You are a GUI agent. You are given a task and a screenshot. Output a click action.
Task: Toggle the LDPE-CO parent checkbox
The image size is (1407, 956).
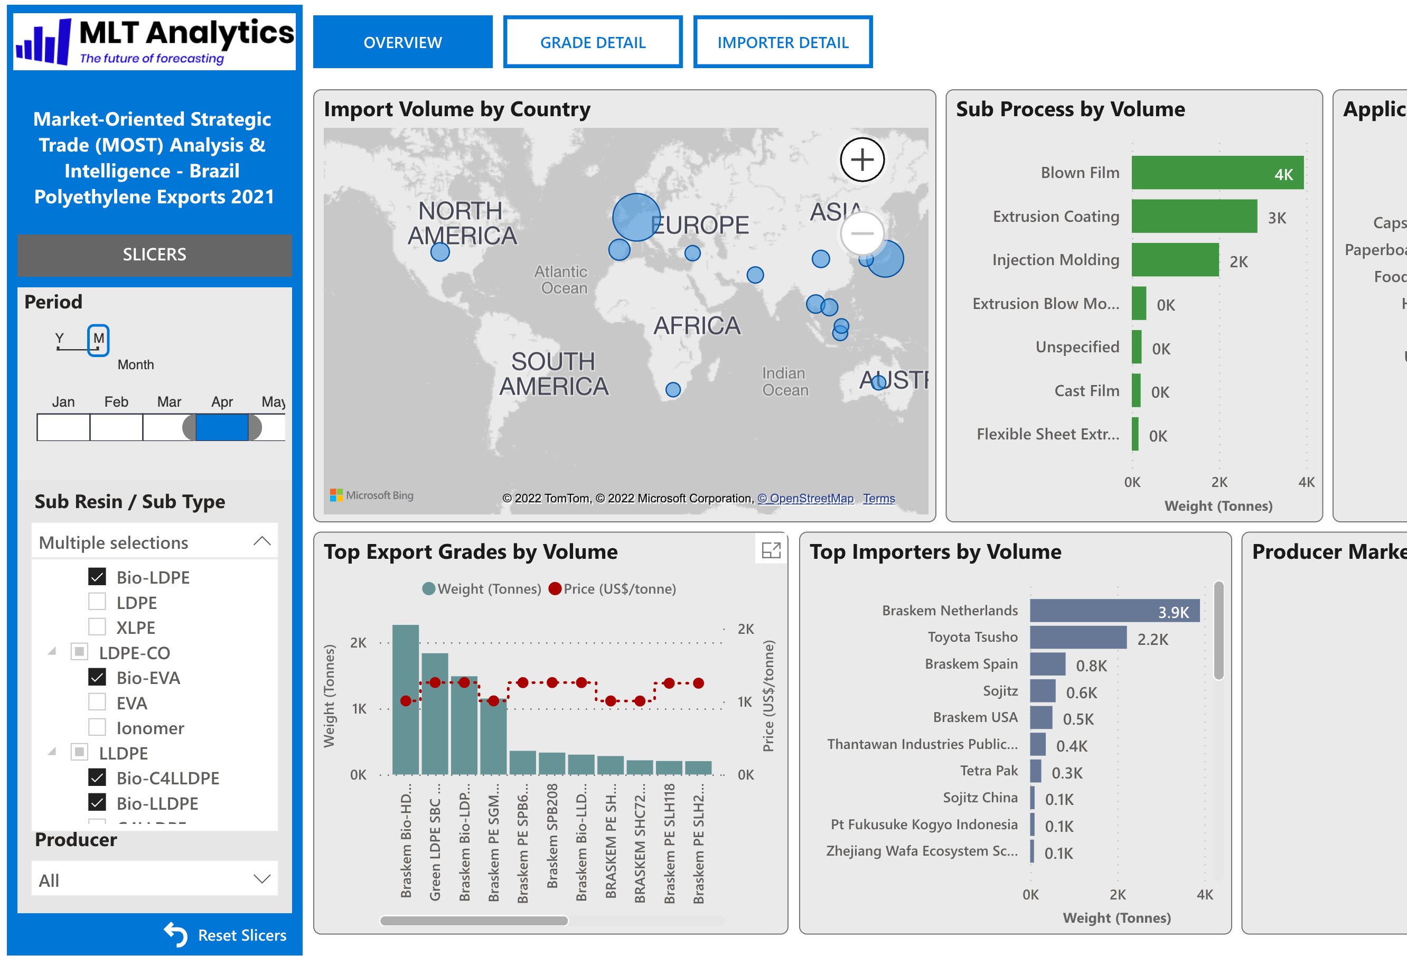tap(79, 652)
